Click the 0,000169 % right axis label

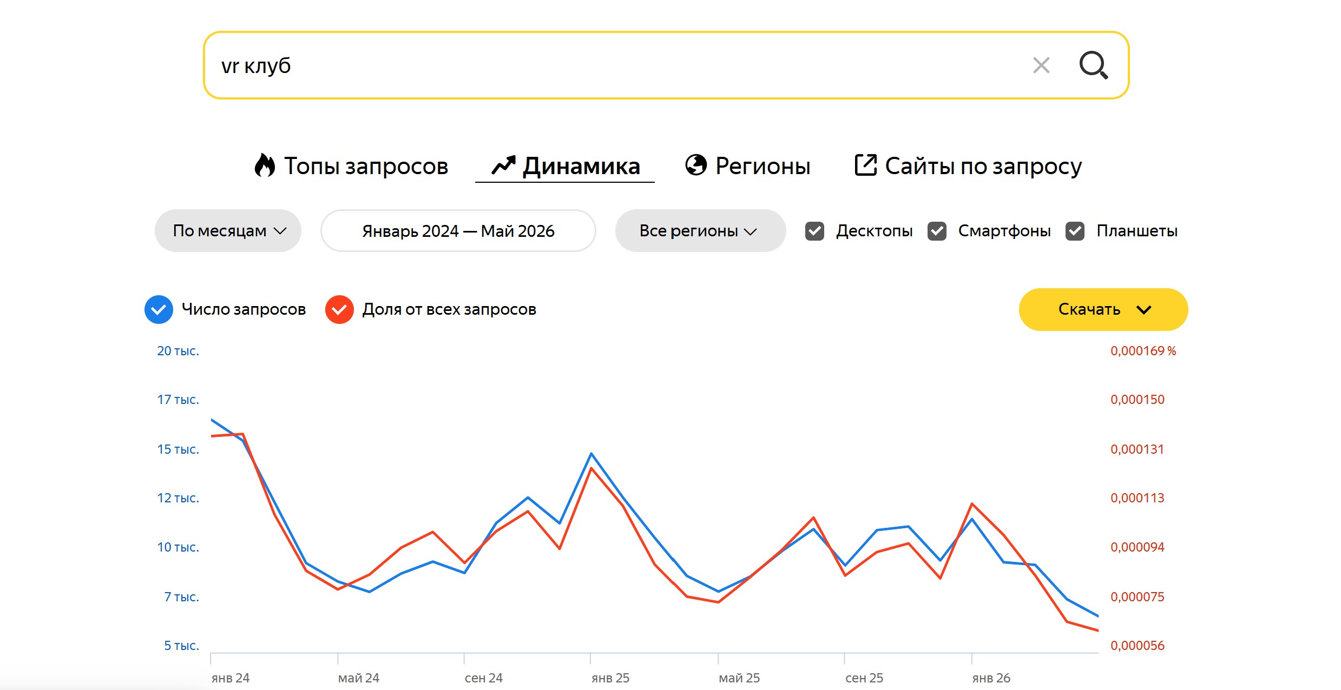[1143, 351]
